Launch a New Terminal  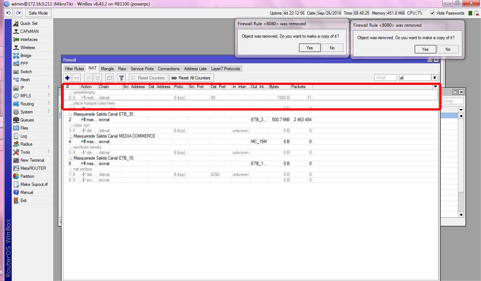(x=33, y=160)
